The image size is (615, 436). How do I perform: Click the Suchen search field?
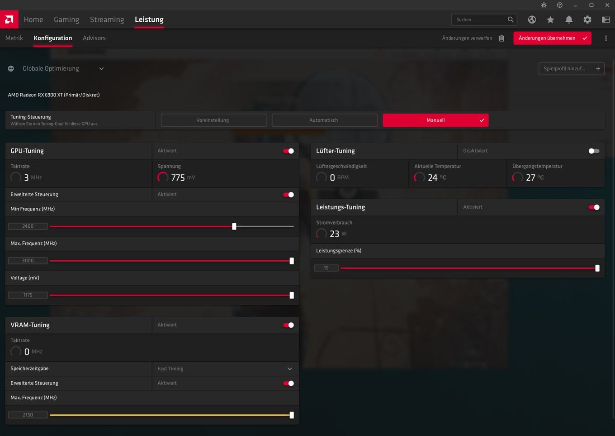(x=484, y=19)
